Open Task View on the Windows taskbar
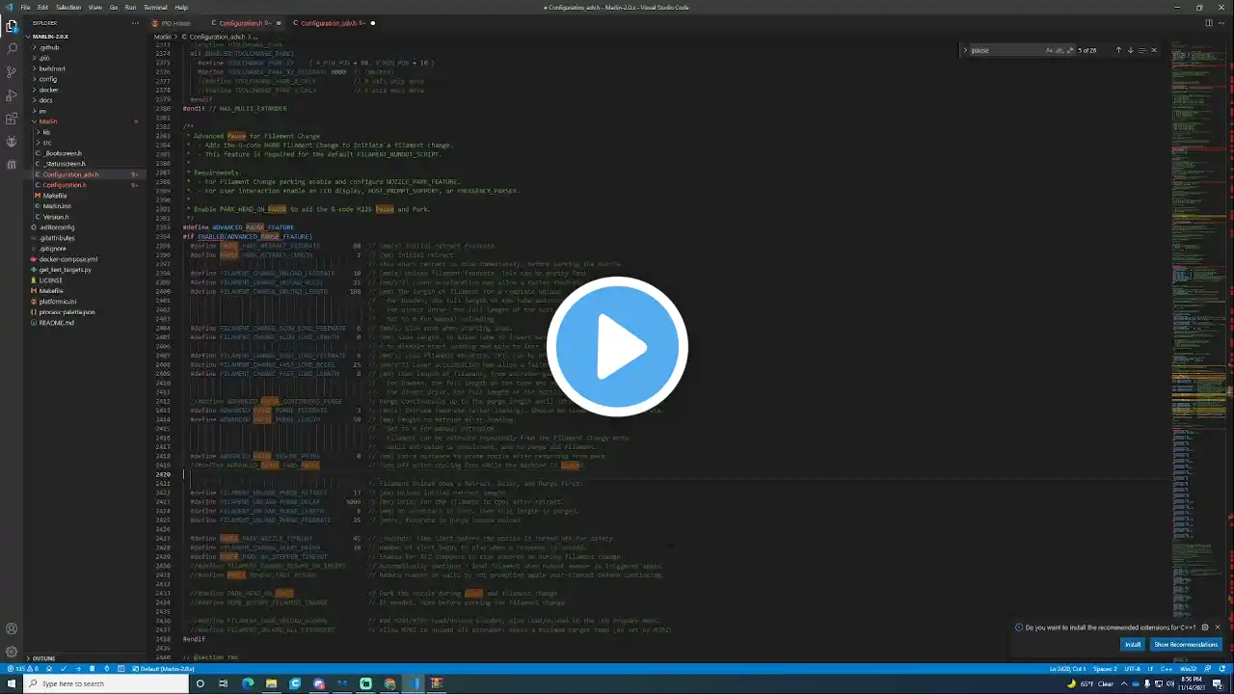This screenshot has height=694, width=1234. [x=224, y=683]
